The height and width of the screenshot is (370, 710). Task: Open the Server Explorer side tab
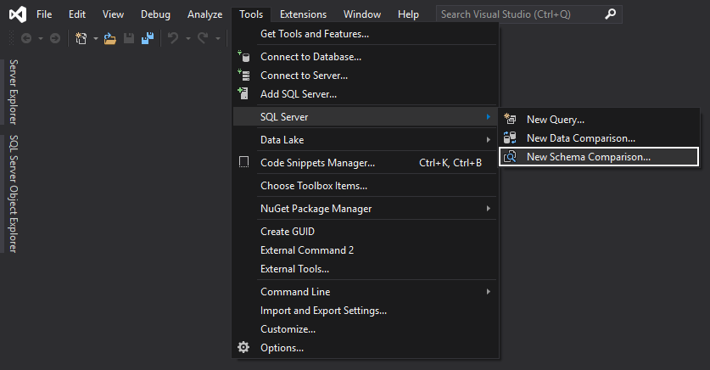pyautogui.click(x=14, y=92)
